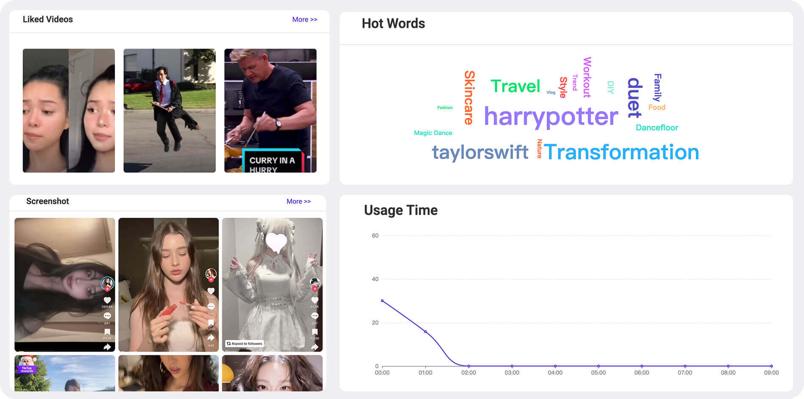The height and width of the screenshot is (399, 804).
Task: Open screenshot of white dress cosplay
Action: click(x=272, y=285)
